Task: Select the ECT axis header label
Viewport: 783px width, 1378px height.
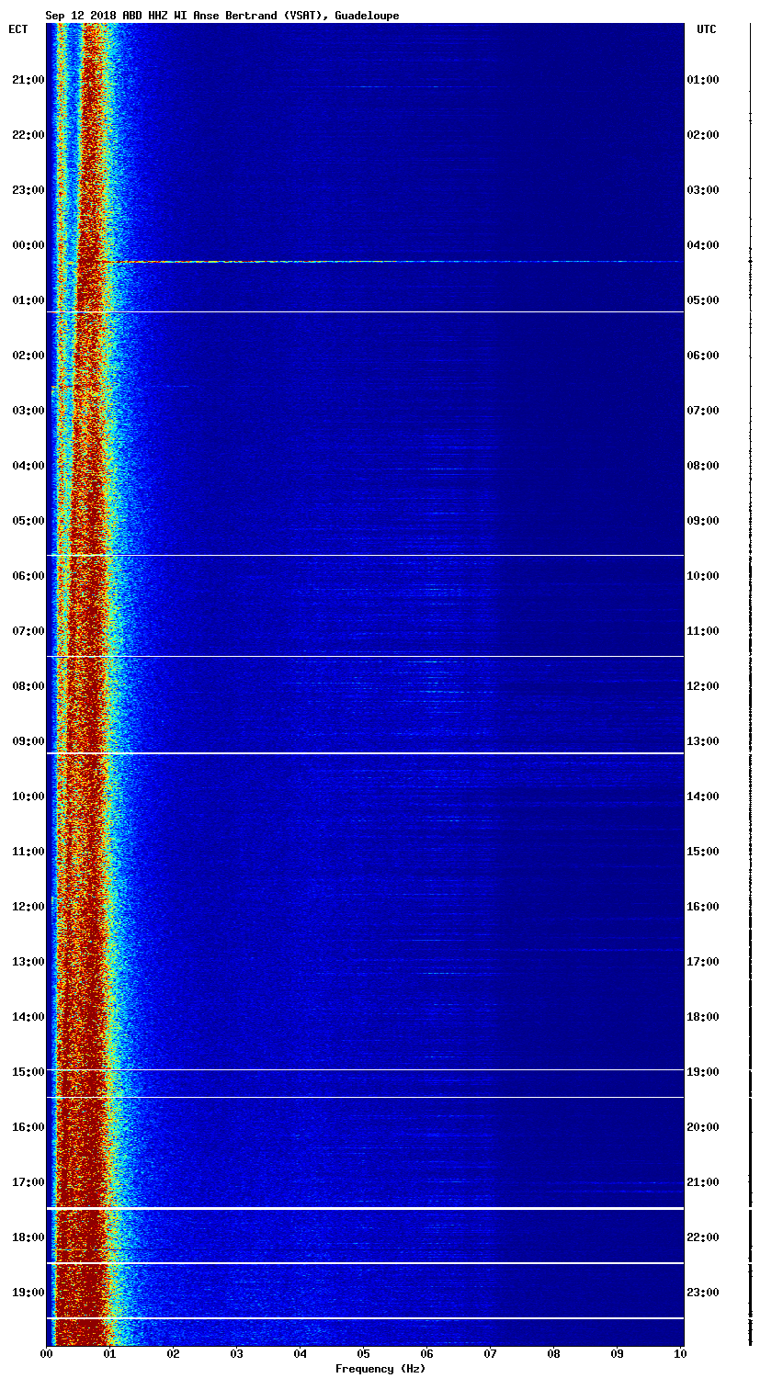Action: click(x=18, y=29)
